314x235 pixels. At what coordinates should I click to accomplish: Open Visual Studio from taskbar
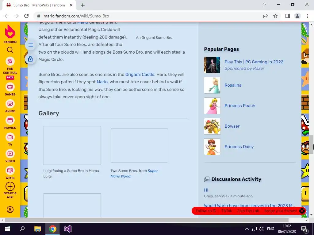pos(68,229)
